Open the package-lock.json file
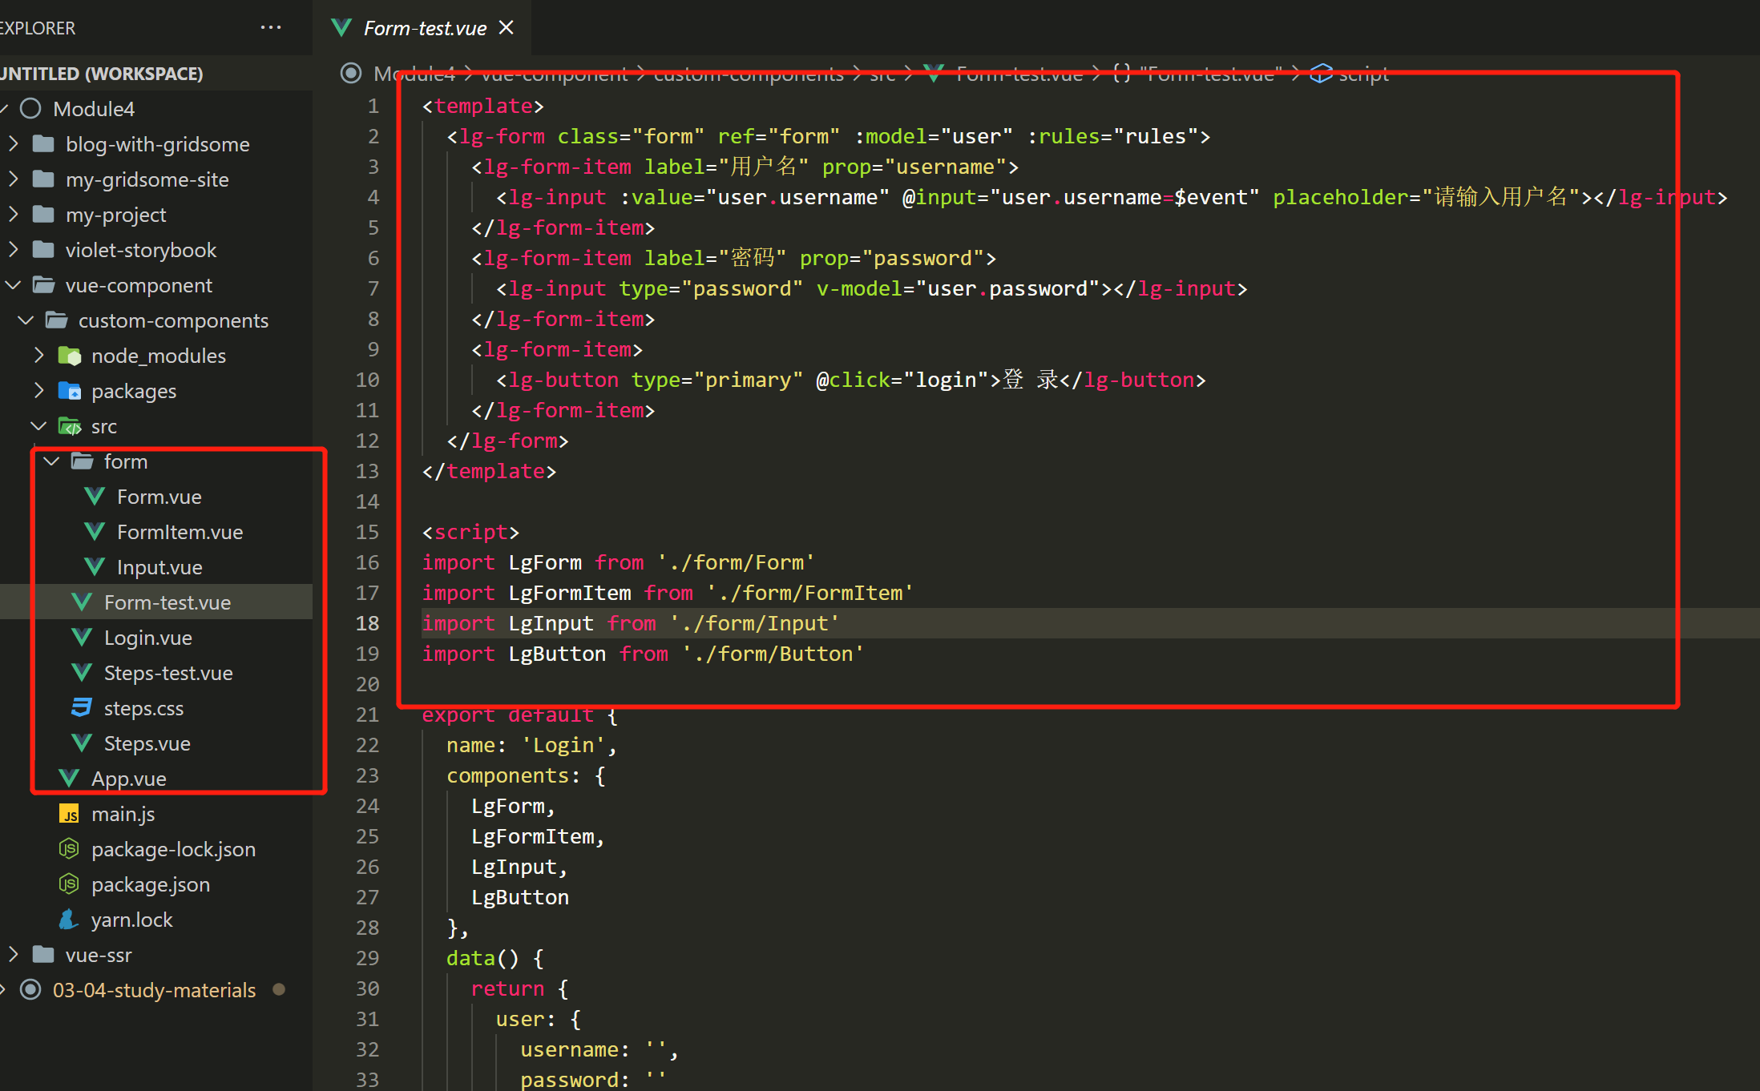Viewport: 1760px width, 1091px height. click(x=174, y=849)
